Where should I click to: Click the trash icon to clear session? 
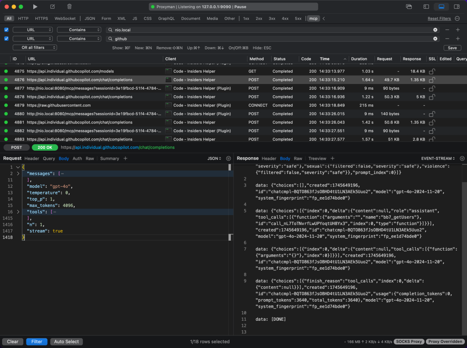coord(70,6)
